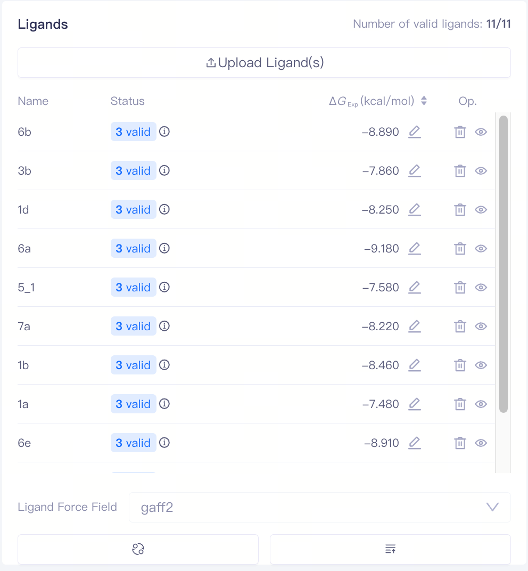Click the delete icon for ligand 6b

click(x=460, y=132)
